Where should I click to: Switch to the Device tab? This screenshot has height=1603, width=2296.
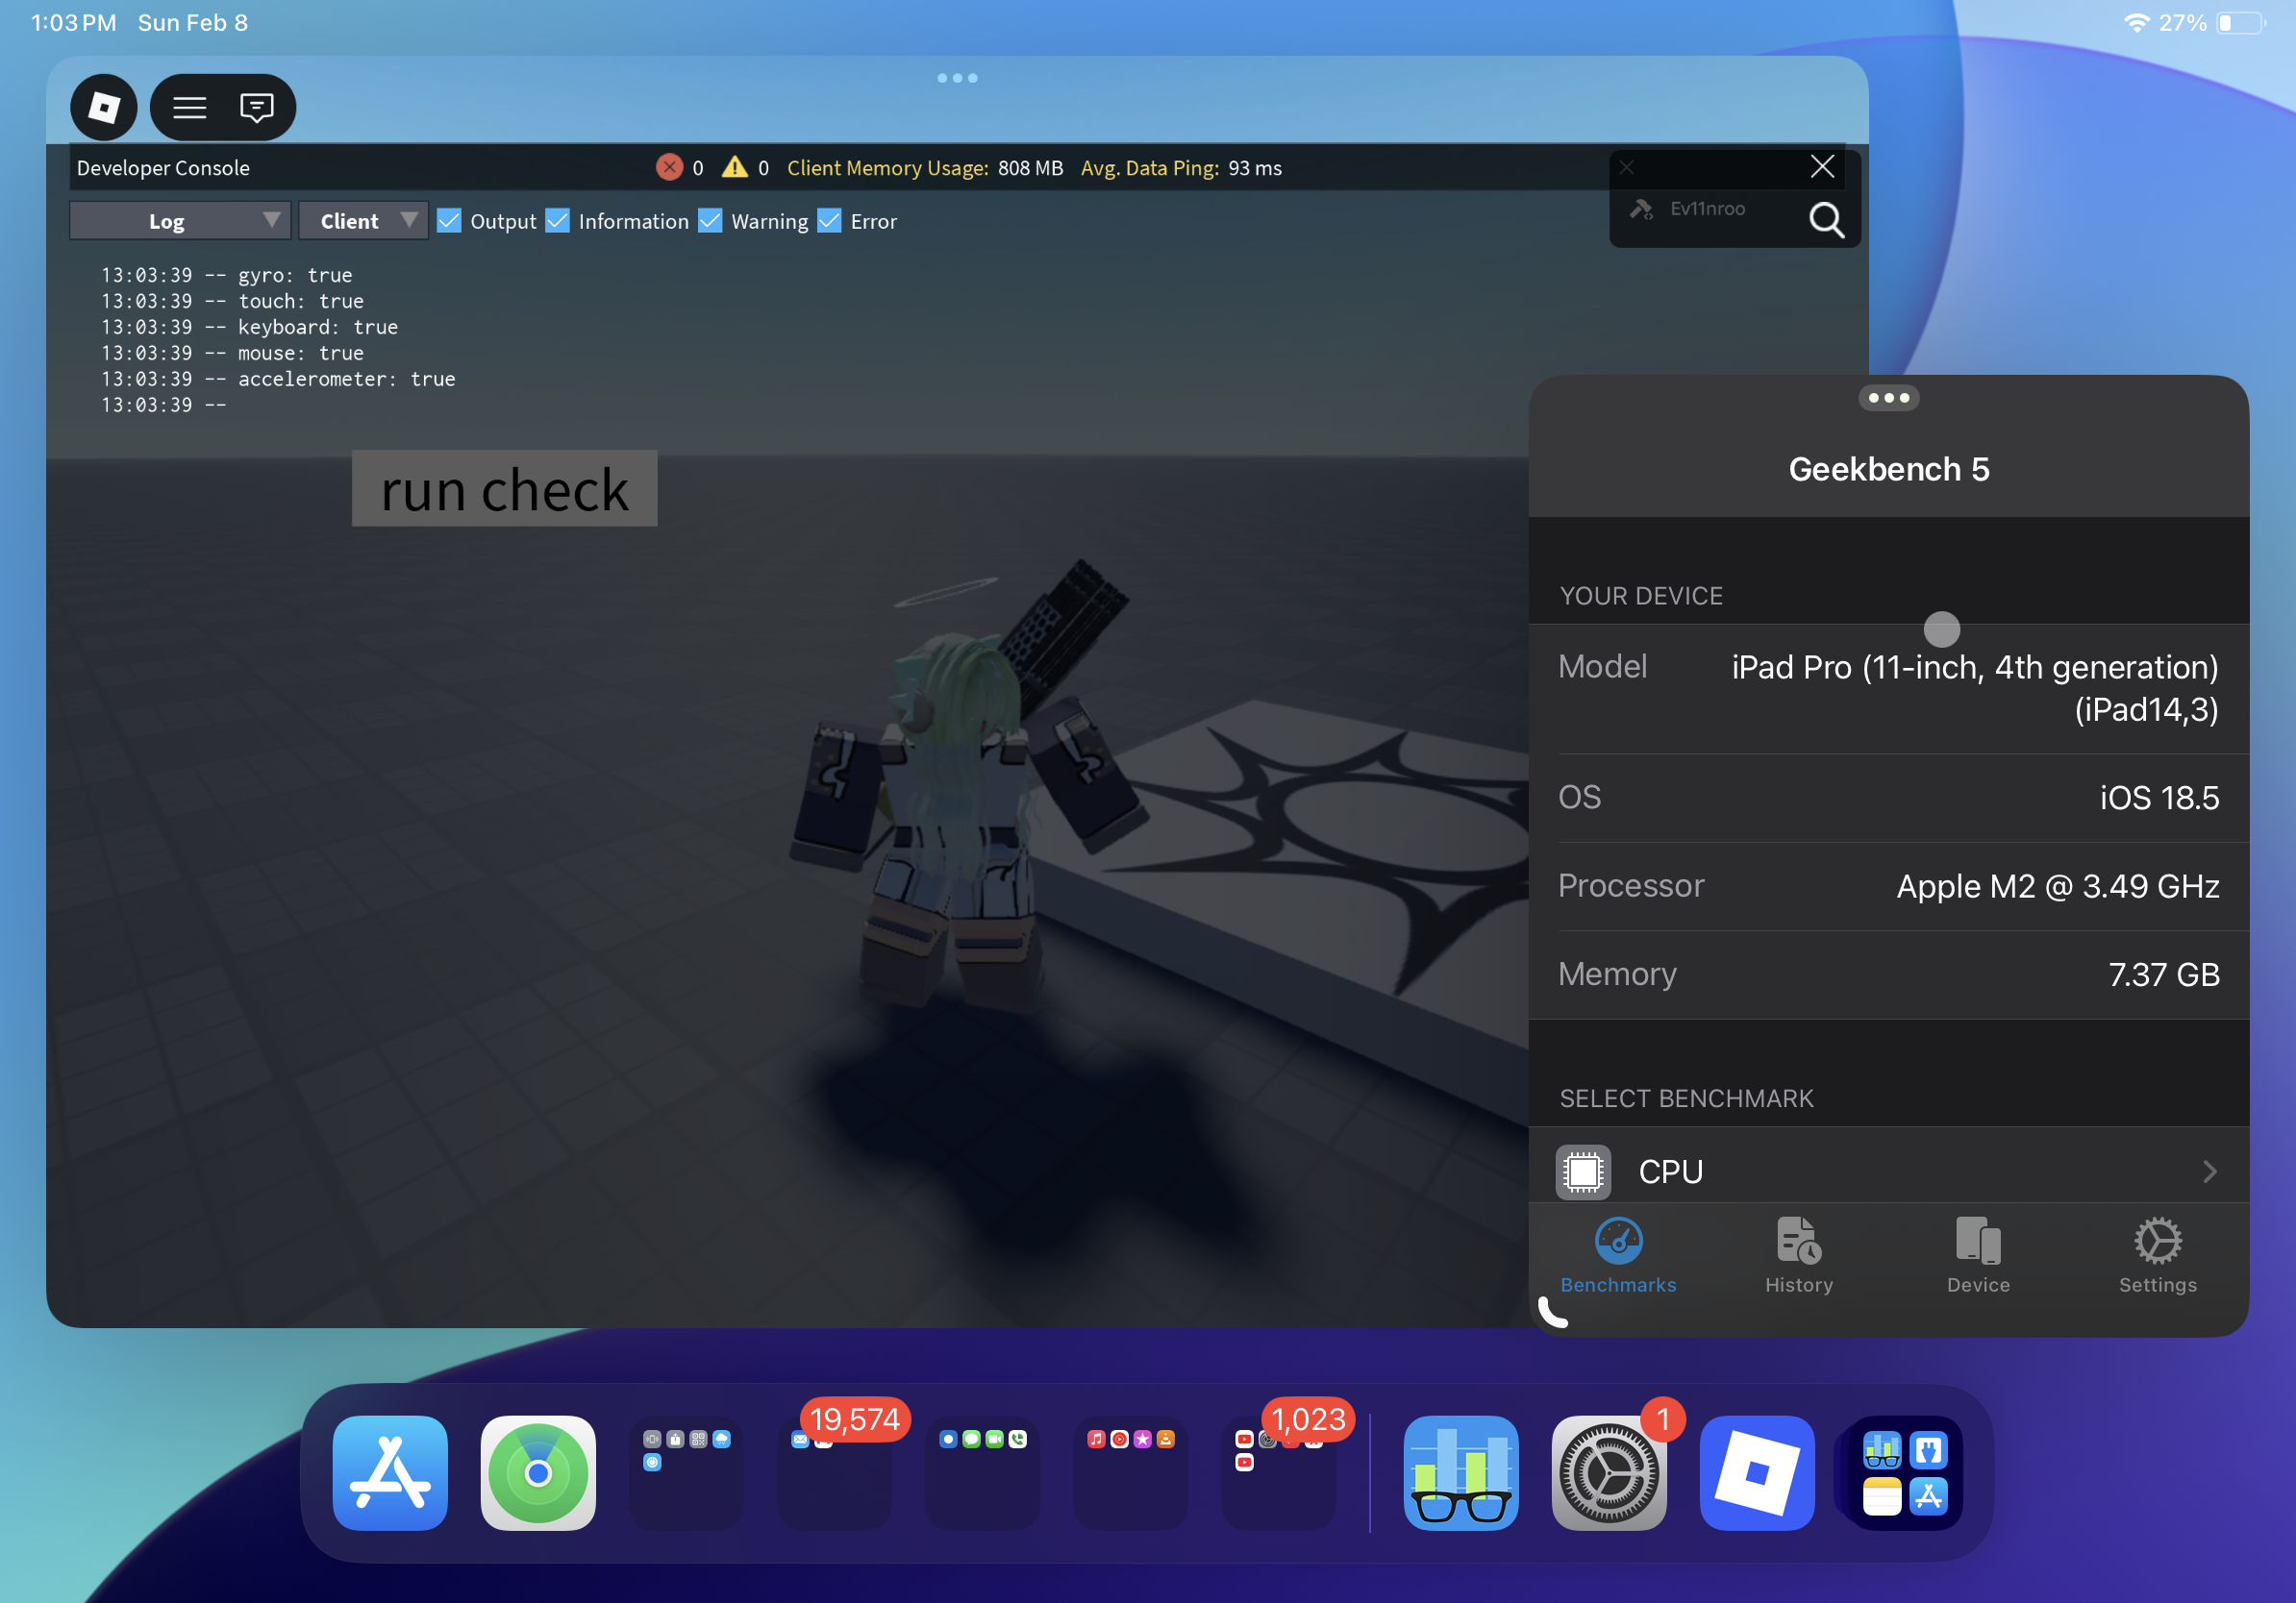1978,1256
